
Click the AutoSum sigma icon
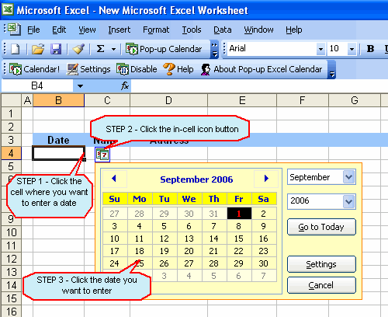(x=100, y=49)
